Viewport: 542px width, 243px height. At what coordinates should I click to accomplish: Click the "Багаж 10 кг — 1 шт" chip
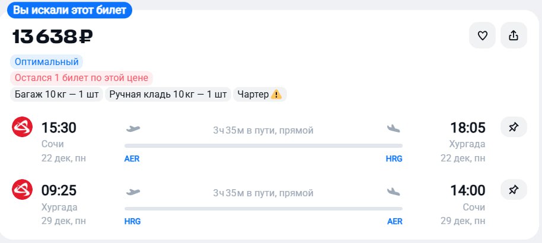(56, 95)
